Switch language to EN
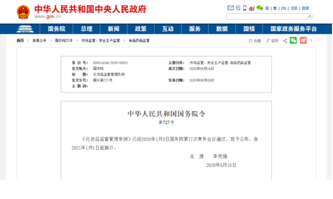 click(283, 8)
